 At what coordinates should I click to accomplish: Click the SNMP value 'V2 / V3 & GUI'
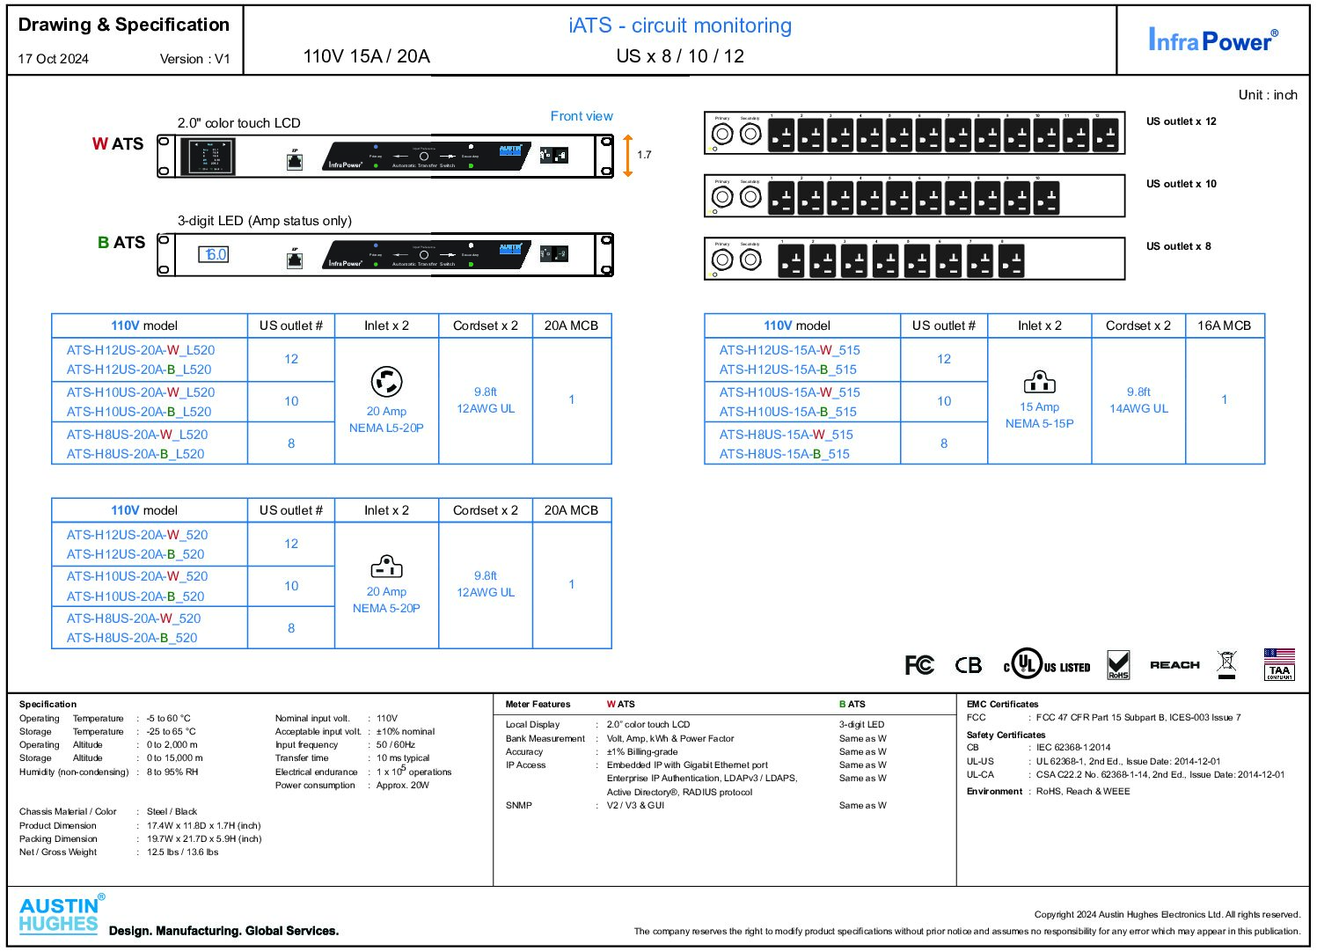click(635, 806)
